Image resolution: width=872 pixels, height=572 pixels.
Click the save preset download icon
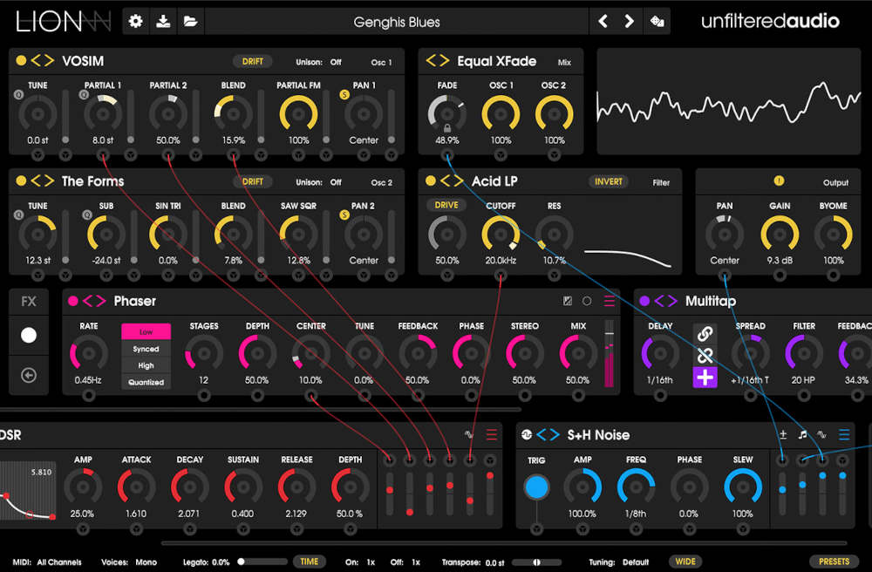(x=164, y=21)
